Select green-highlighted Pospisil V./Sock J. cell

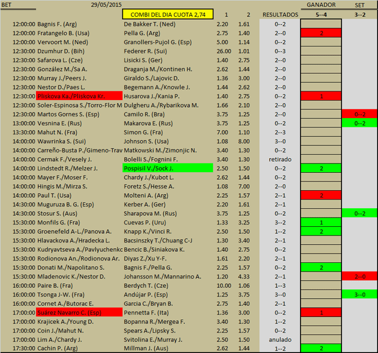coord(168,168)
